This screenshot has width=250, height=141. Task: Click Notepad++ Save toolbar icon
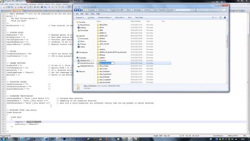9,7
